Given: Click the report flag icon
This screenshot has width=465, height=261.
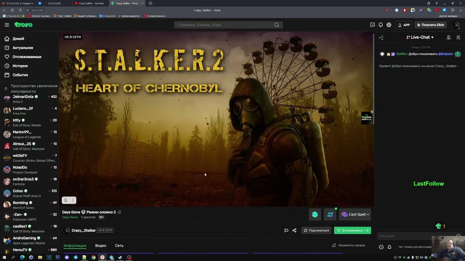Looking at the screenshot, I should (286, 230).
